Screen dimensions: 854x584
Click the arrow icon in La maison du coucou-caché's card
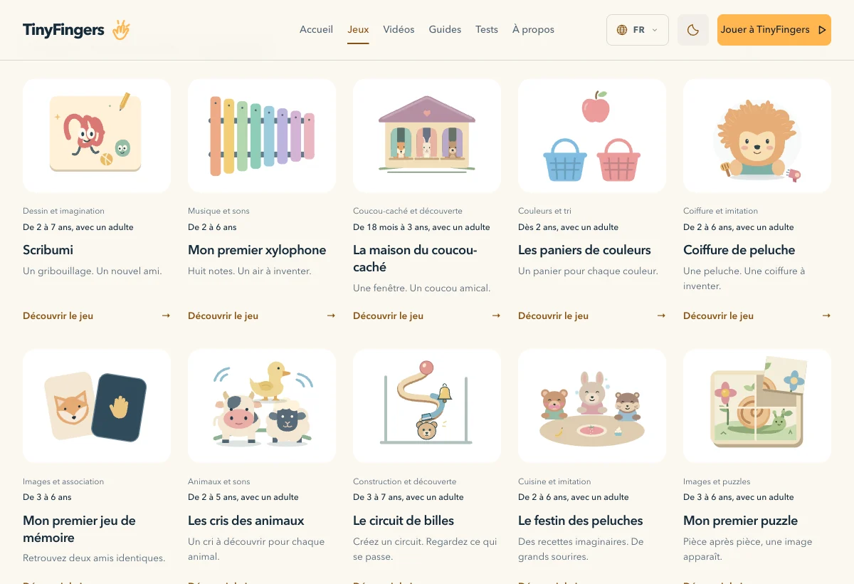pyautogui.click(x=496, y=316)
